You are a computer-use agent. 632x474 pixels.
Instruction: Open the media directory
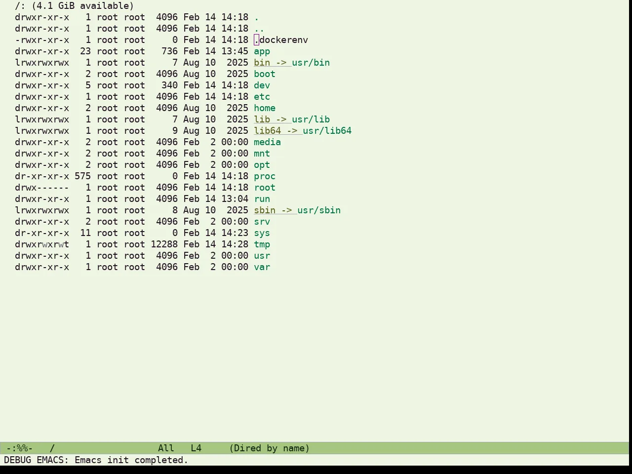pyautogui.click(x=267, y=142)
